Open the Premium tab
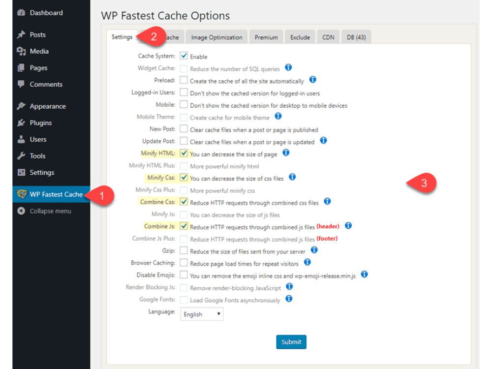Image resolution: width=492 pixels, height=369 pixels. pyautogui.click(x=266, y=37)
